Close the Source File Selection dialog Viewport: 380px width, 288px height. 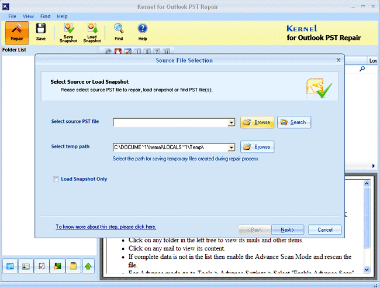338,60
